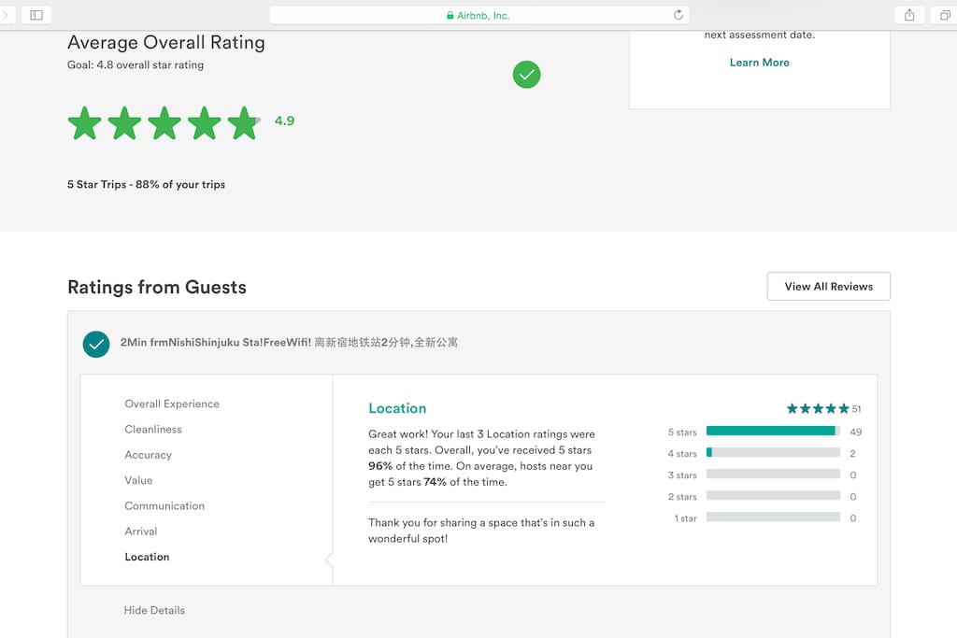Image resolution: width=957 pixels, height=638 pixels.
Task: Select the Accuracy category
Action: coord(149,455)
